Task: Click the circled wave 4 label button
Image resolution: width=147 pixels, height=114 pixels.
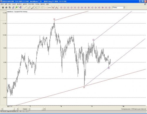Action: [x=75, y=8]
